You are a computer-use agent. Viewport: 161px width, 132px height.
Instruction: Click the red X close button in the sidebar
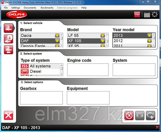click(x=9, y=115)
